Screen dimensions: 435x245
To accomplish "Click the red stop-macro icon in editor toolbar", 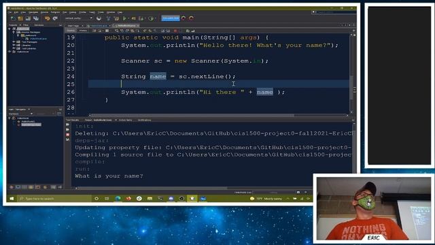I will [175, 31].
